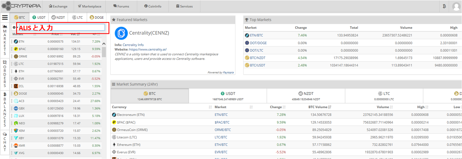This screenshot has height=159, width=462.
Task: Open the user profile avatar
Action: point(456,6)
